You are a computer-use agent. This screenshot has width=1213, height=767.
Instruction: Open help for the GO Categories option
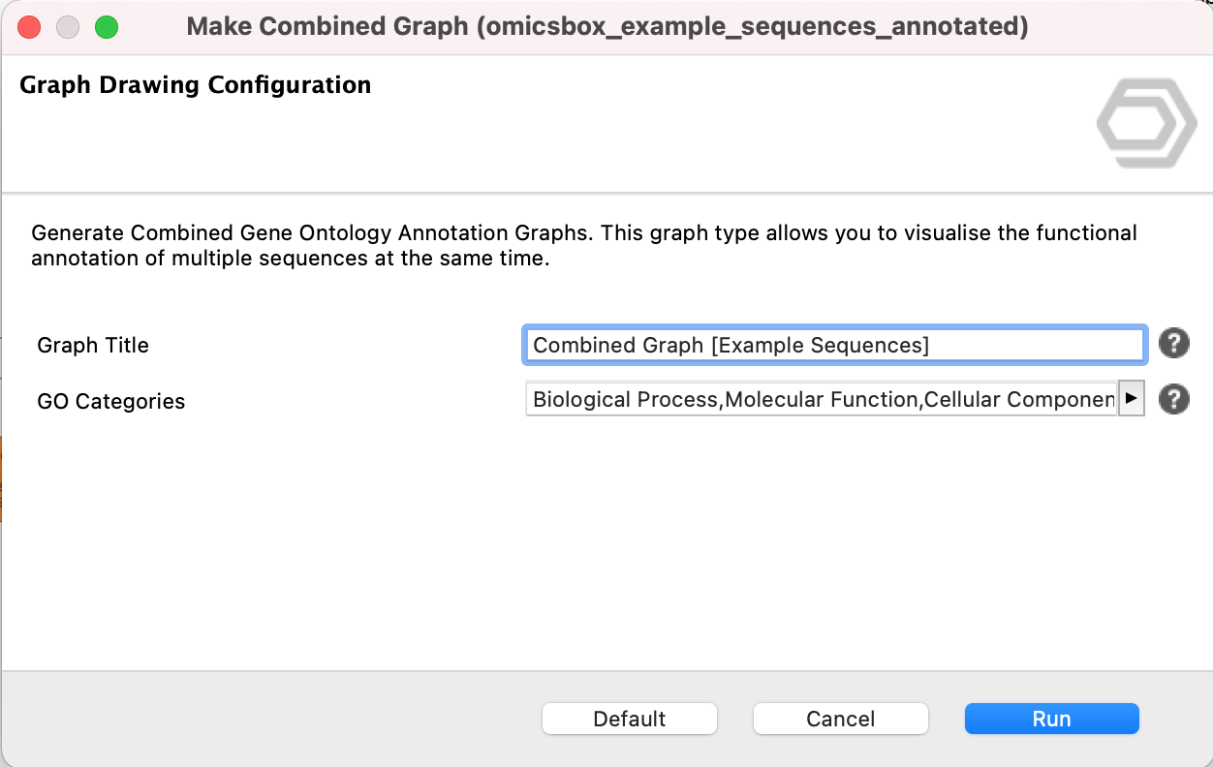point(1173,399)
